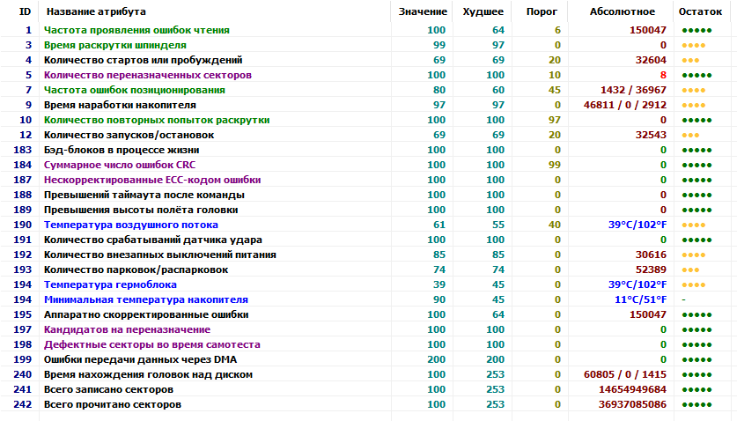Select the Суммарное число ошибок CRC row
The height and width of the screenshot is (421, 737).
click(x=107, y=165)
